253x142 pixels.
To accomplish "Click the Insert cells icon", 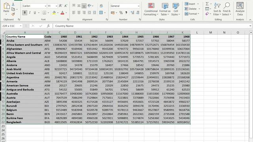I will coord(186,4).
